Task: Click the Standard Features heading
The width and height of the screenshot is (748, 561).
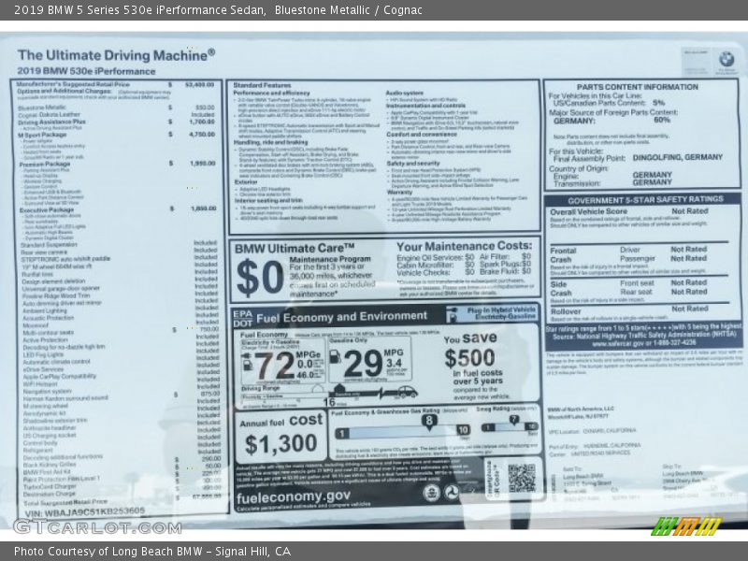Action: (x=262, y=85)
